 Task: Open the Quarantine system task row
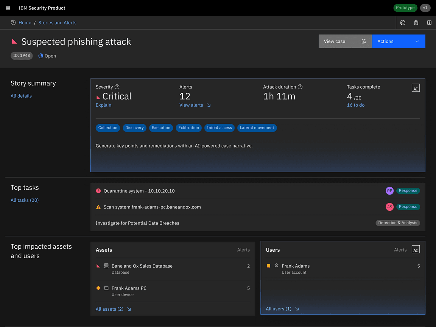pyautogui.click(x=139, y=191)
